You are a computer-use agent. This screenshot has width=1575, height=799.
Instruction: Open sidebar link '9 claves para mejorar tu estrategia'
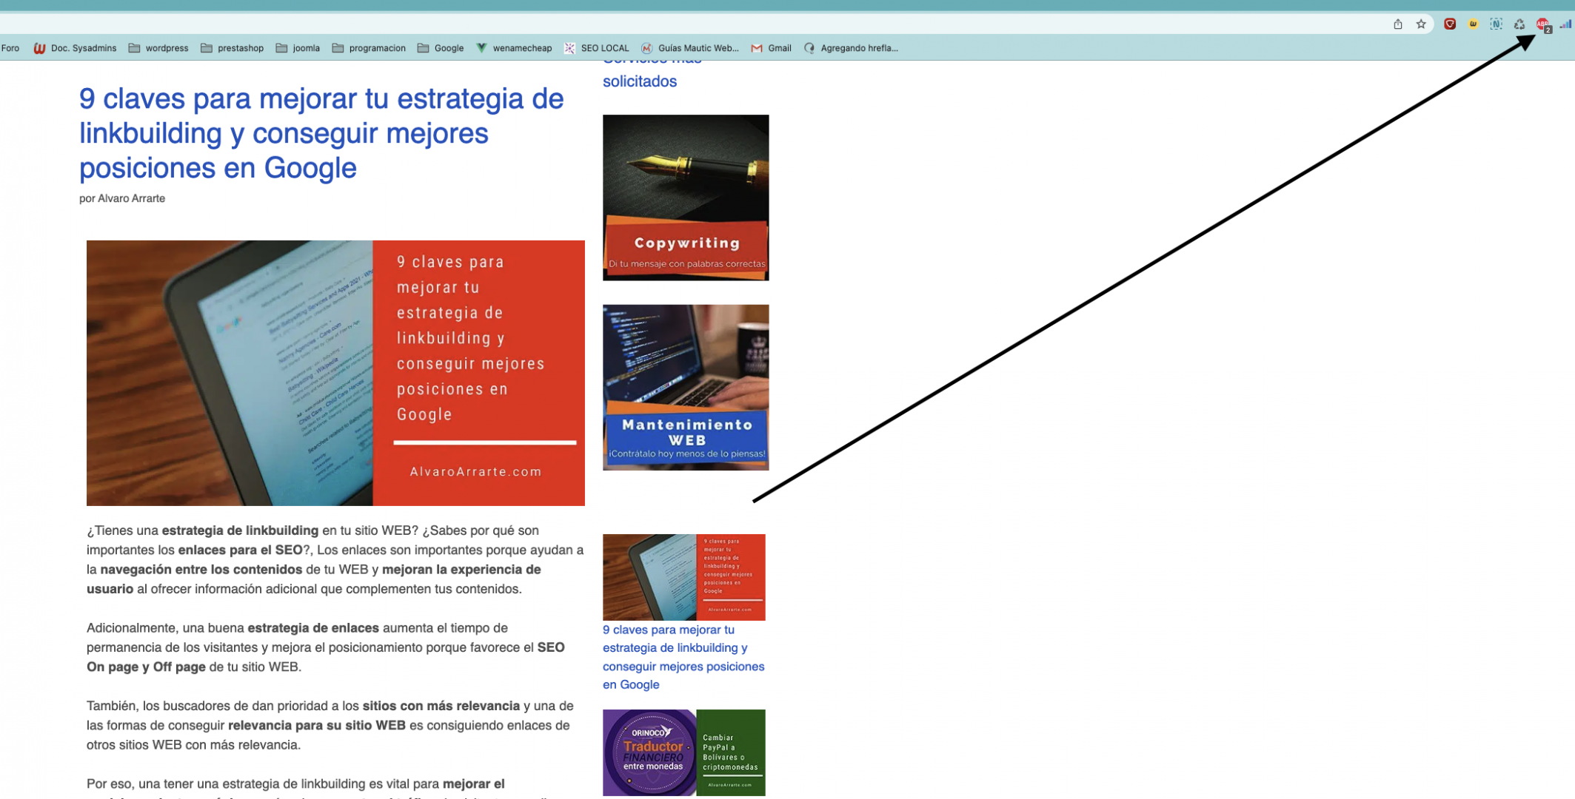coord(683,657)
